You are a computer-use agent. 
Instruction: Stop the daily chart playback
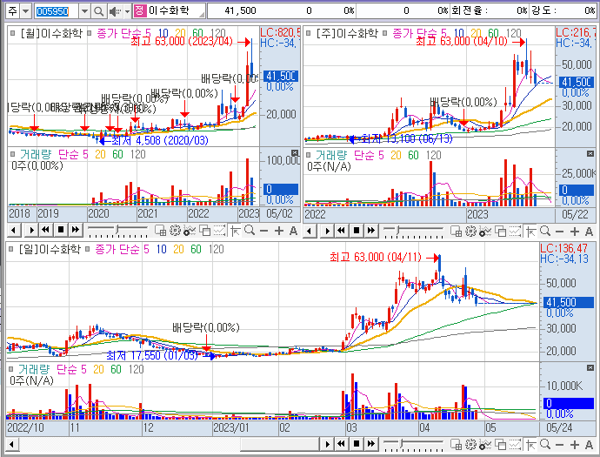[357, 444]
